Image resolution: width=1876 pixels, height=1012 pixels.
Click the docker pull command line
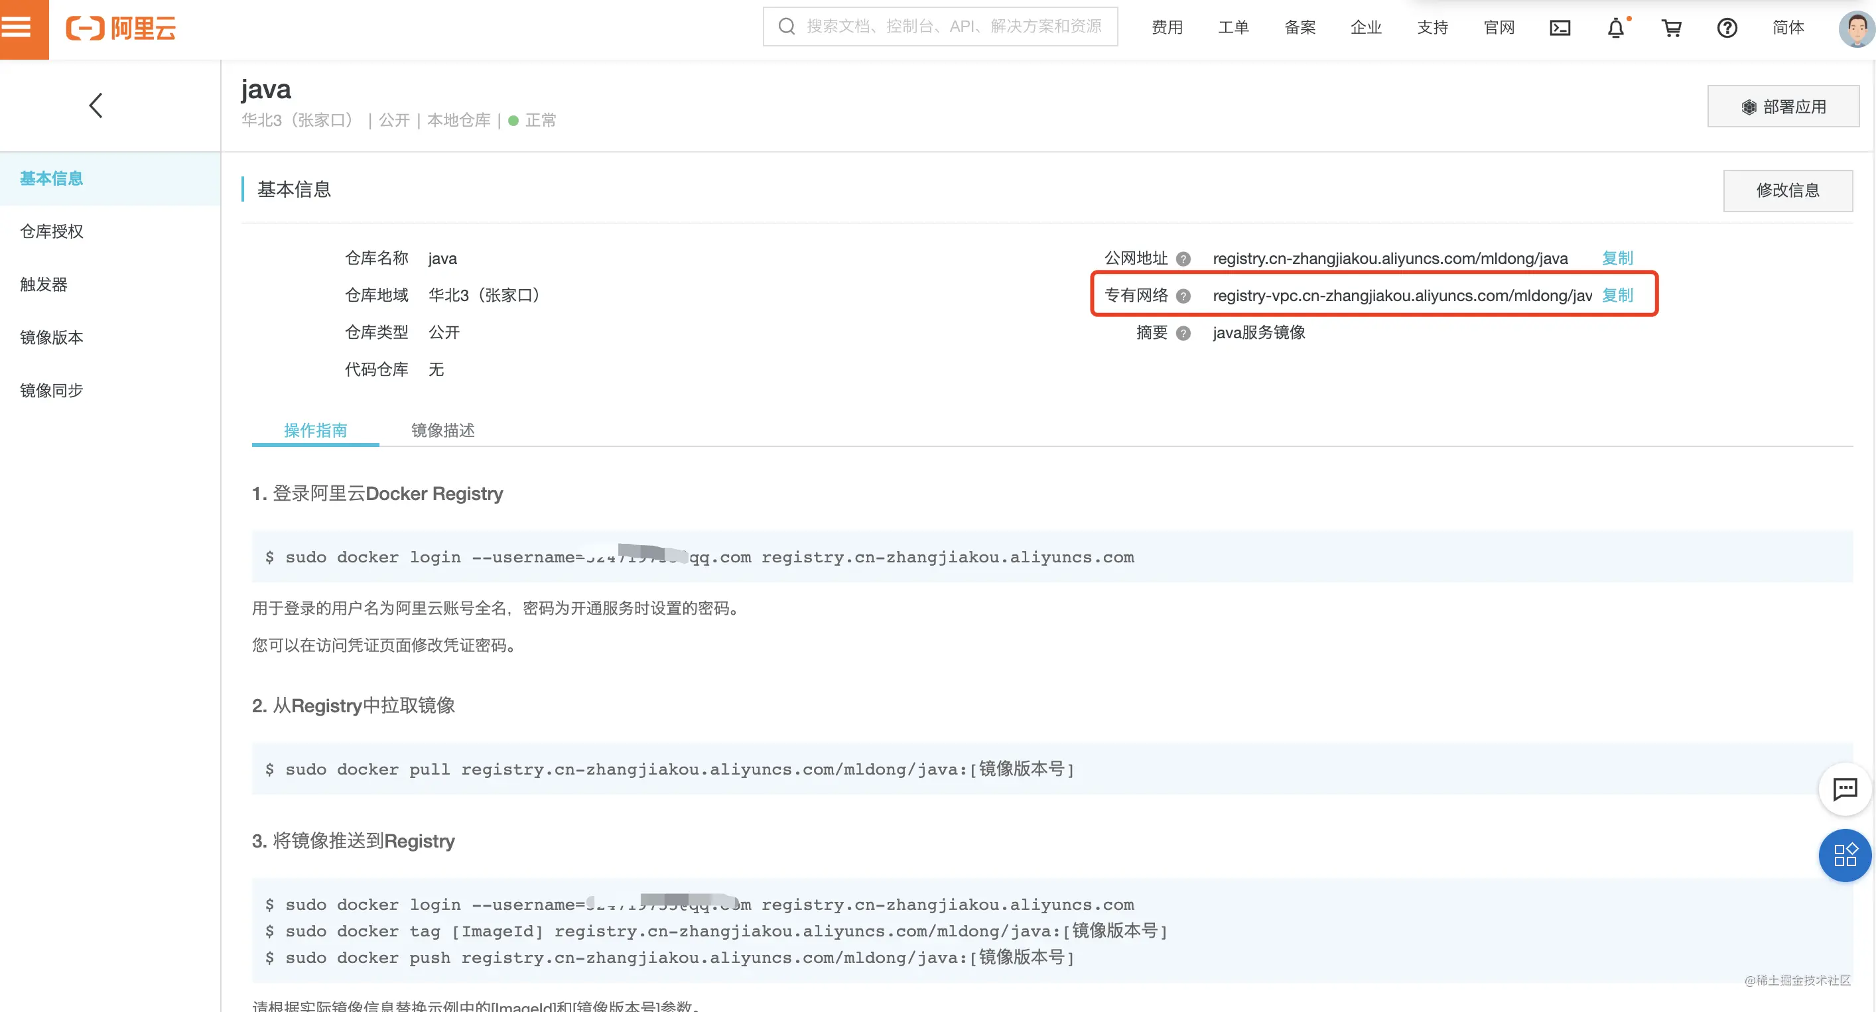coord(669,769)
